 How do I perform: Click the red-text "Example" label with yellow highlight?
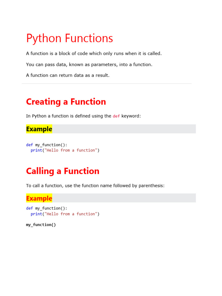pyautogui.click(x=39, y=198)
